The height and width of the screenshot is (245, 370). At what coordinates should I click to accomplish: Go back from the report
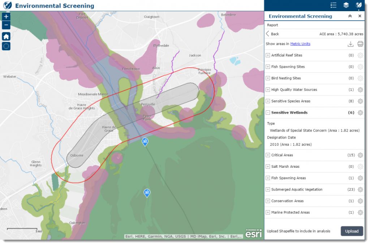pyautogui.click(x=272, y=34)
